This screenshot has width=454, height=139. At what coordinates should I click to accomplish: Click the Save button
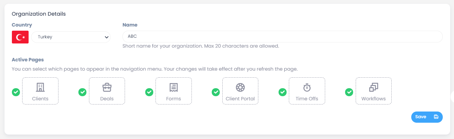point(427,117)
